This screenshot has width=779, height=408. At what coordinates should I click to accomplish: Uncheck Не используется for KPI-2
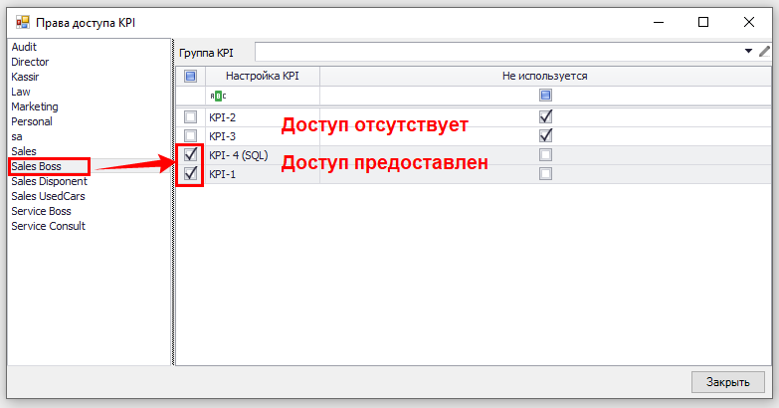[544, 116]
